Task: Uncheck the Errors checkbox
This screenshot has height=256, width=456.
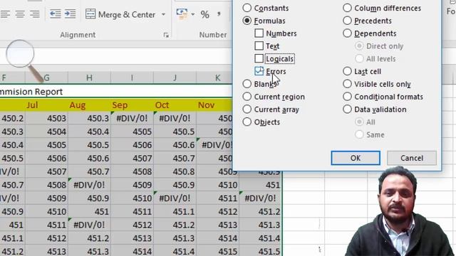Action: 259,71
